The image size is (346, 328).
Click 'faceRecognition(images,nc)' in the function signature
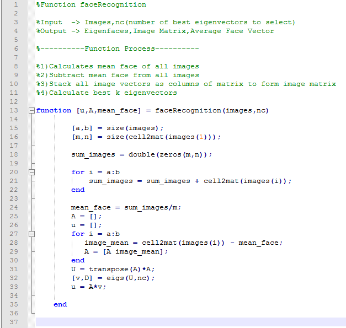point(212,110)
